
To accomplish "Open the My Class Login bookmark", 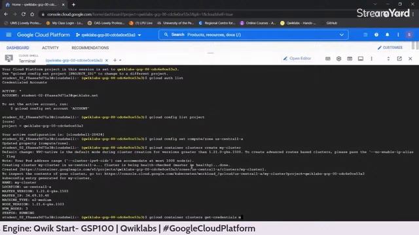I will tap(65, 23).
